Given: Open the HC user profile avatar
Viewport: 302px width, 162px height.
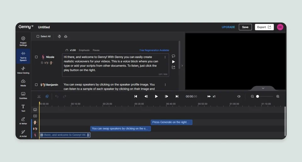Looking at the screenshot, I should click(x=280, y=27).
